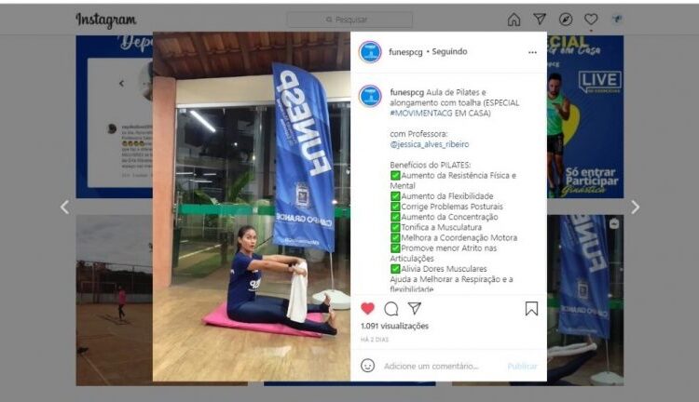The width and height of the screenshot is (699, 402).
Task: Click the Seguindo following button
Action: [449, 51]
